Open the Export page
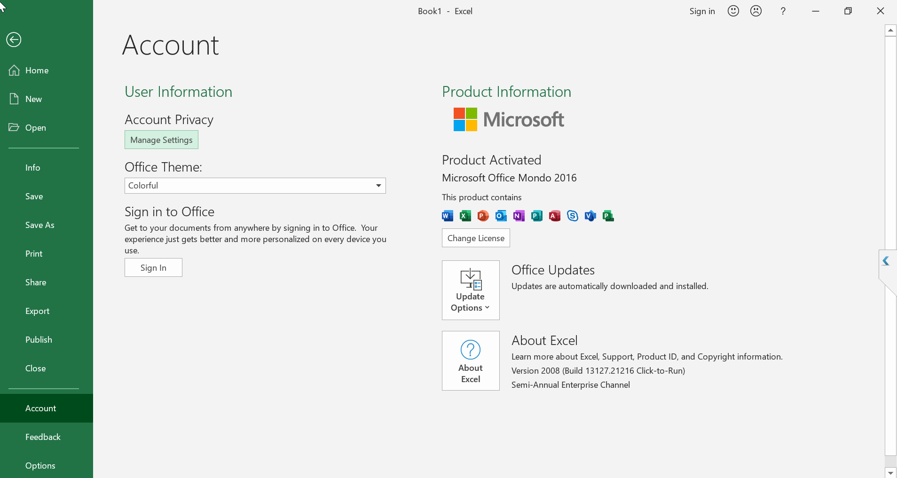Image resolution: width=897 pixels, height=478 pixels. [47, 311]
